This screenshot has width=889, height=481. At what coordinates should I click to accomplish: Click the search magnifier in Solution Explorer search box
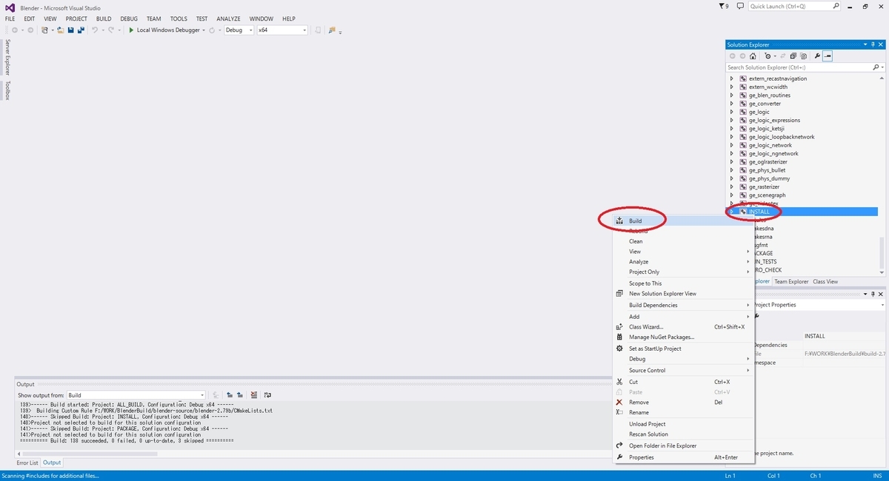(875, 67)
